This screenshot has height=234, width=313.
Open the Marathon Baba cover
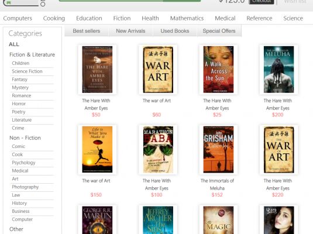(158, 150)
